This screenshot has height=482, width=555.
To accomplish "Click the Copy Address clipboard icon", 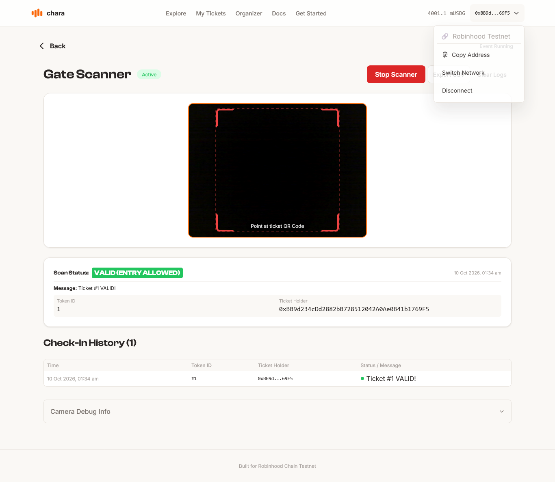I will tap(445, 55).
